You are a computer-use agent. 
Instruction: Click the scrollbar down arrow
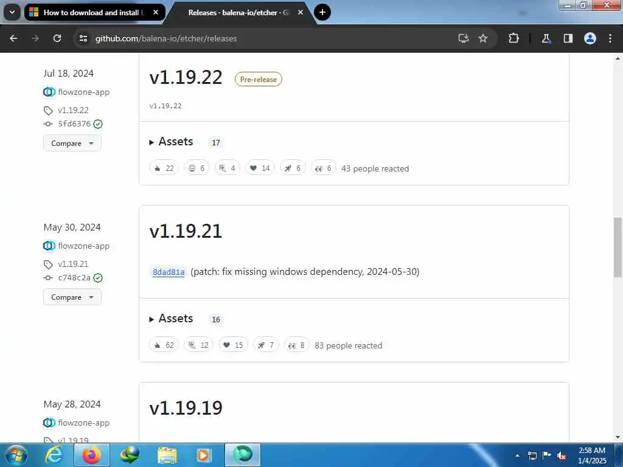[x=618, y=437]
